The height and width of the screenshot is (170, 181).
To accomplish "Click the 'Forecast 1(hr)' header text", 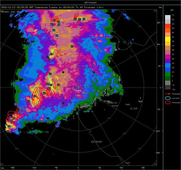I will pos(94,7).
